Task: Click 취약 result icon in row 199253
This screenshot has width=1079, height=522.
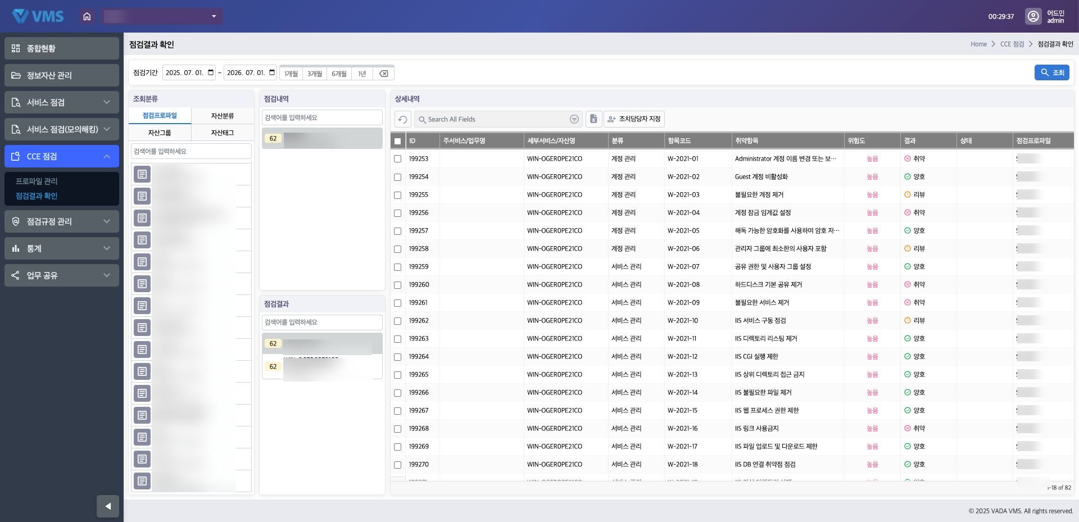Action: pos(908,158)
